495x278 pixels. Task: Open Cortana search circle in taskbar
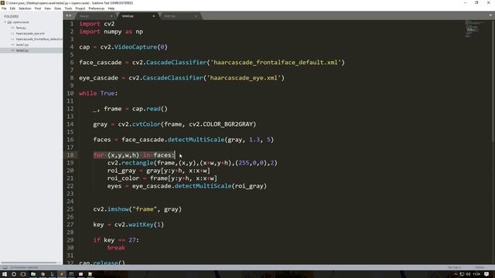pos(14,274)
